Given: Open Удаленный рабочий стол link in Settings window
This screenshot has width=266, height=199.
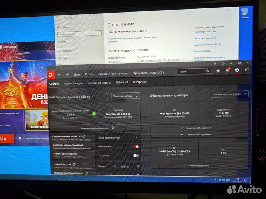Looking at the screenshot, I should [x=208, y=45].
